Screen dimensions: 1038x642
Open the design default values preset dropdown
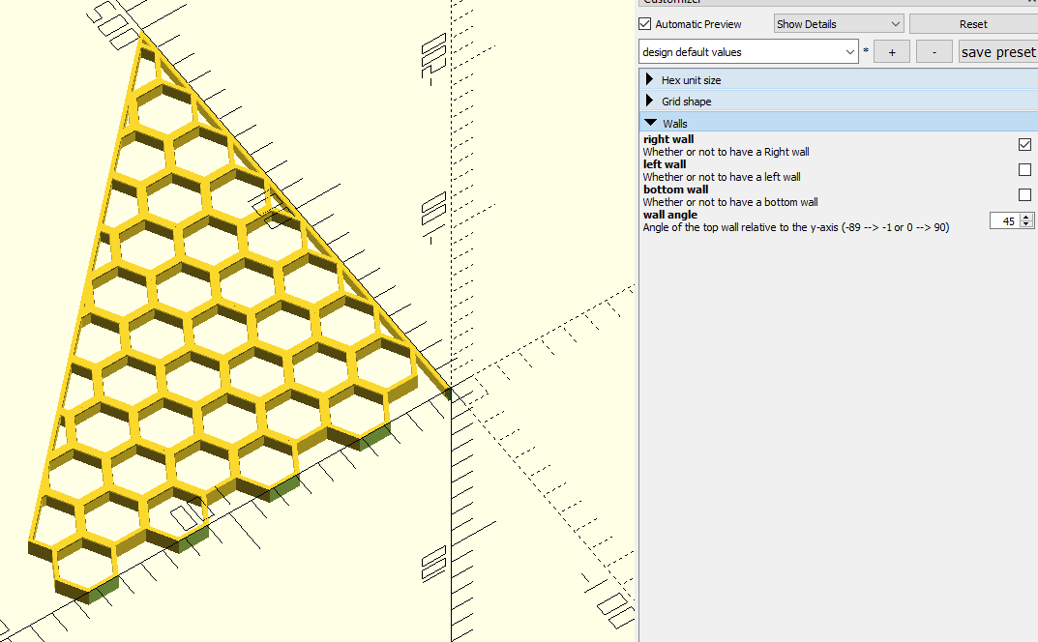[749, 51]
